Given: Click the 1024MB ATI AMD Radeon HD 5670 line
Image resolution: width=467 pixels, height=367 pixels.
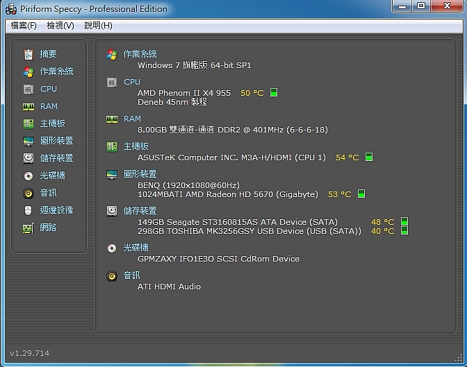Looking at the screenshot, I should [228, 194].
